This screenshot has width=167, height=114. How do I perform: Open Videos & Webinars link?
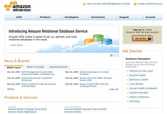[x=139, y=97]
